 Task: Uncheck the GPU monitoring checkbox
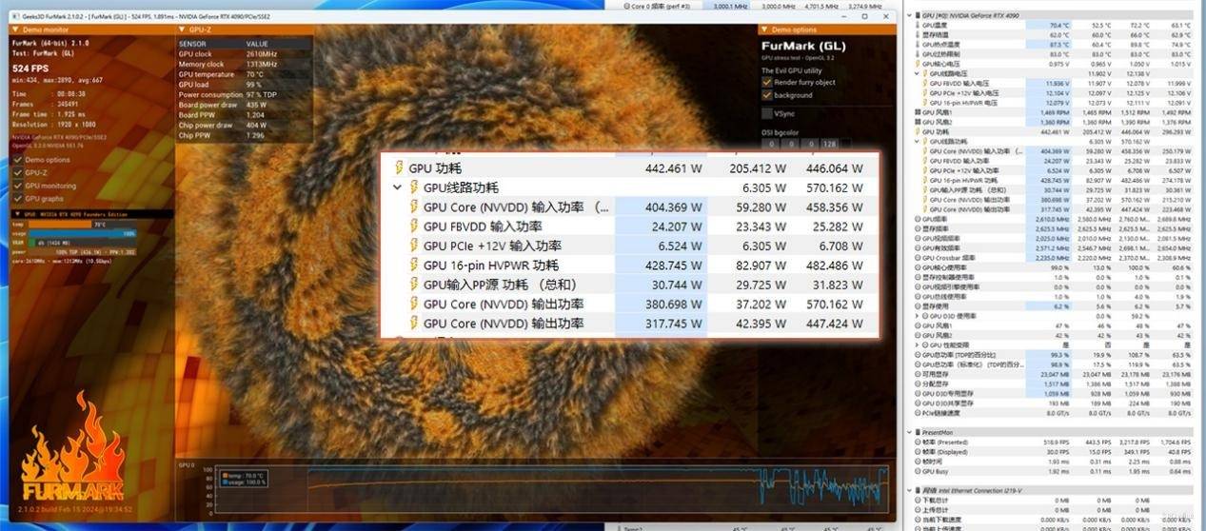point(17,186)
